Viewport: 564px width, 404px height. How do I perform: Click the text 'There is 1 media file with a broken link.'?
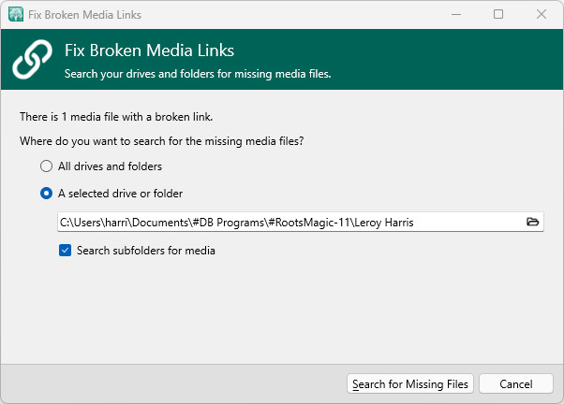pos(116,117)
